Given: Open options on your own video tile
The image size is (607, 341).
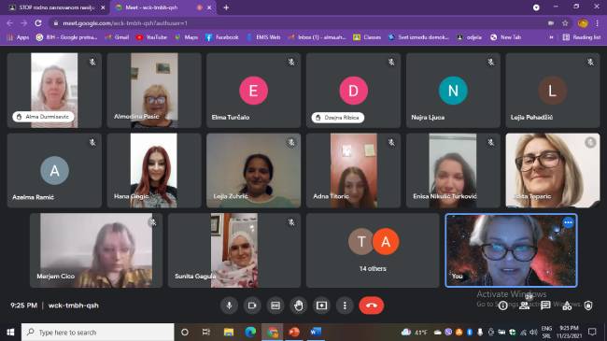Looking at the screenshot, I should pyautogui.click(x=568, y=222).
